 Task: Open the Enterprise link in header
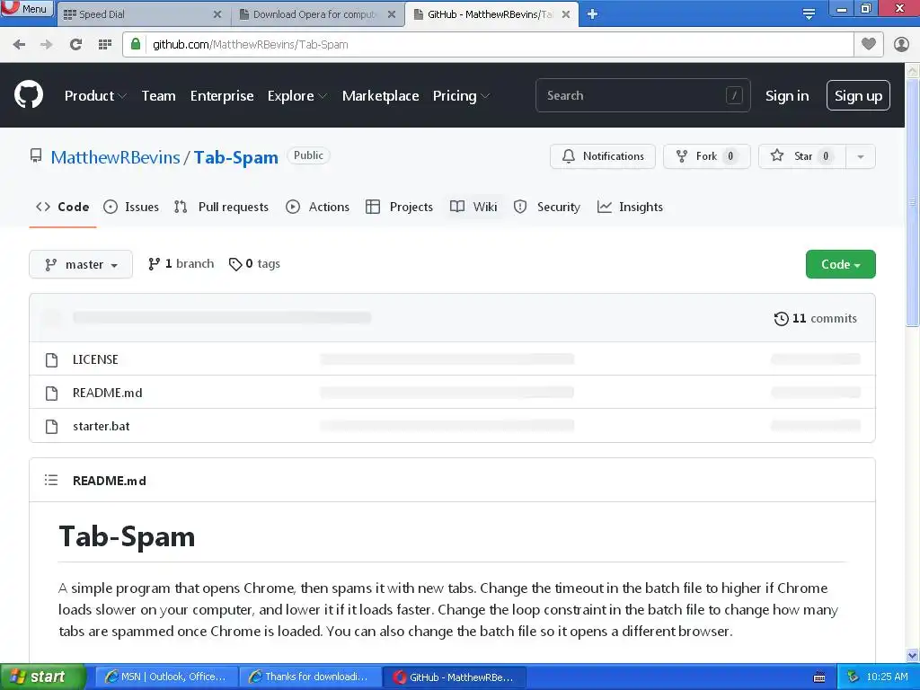coord(222,95)
